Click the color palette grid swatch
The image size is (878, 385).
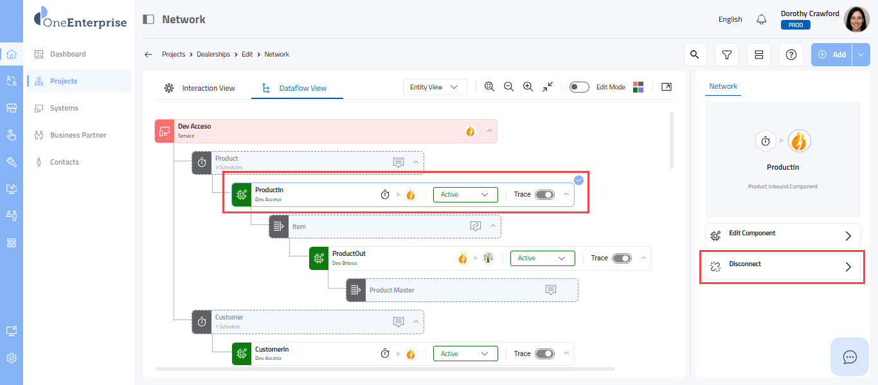(638, 87)
